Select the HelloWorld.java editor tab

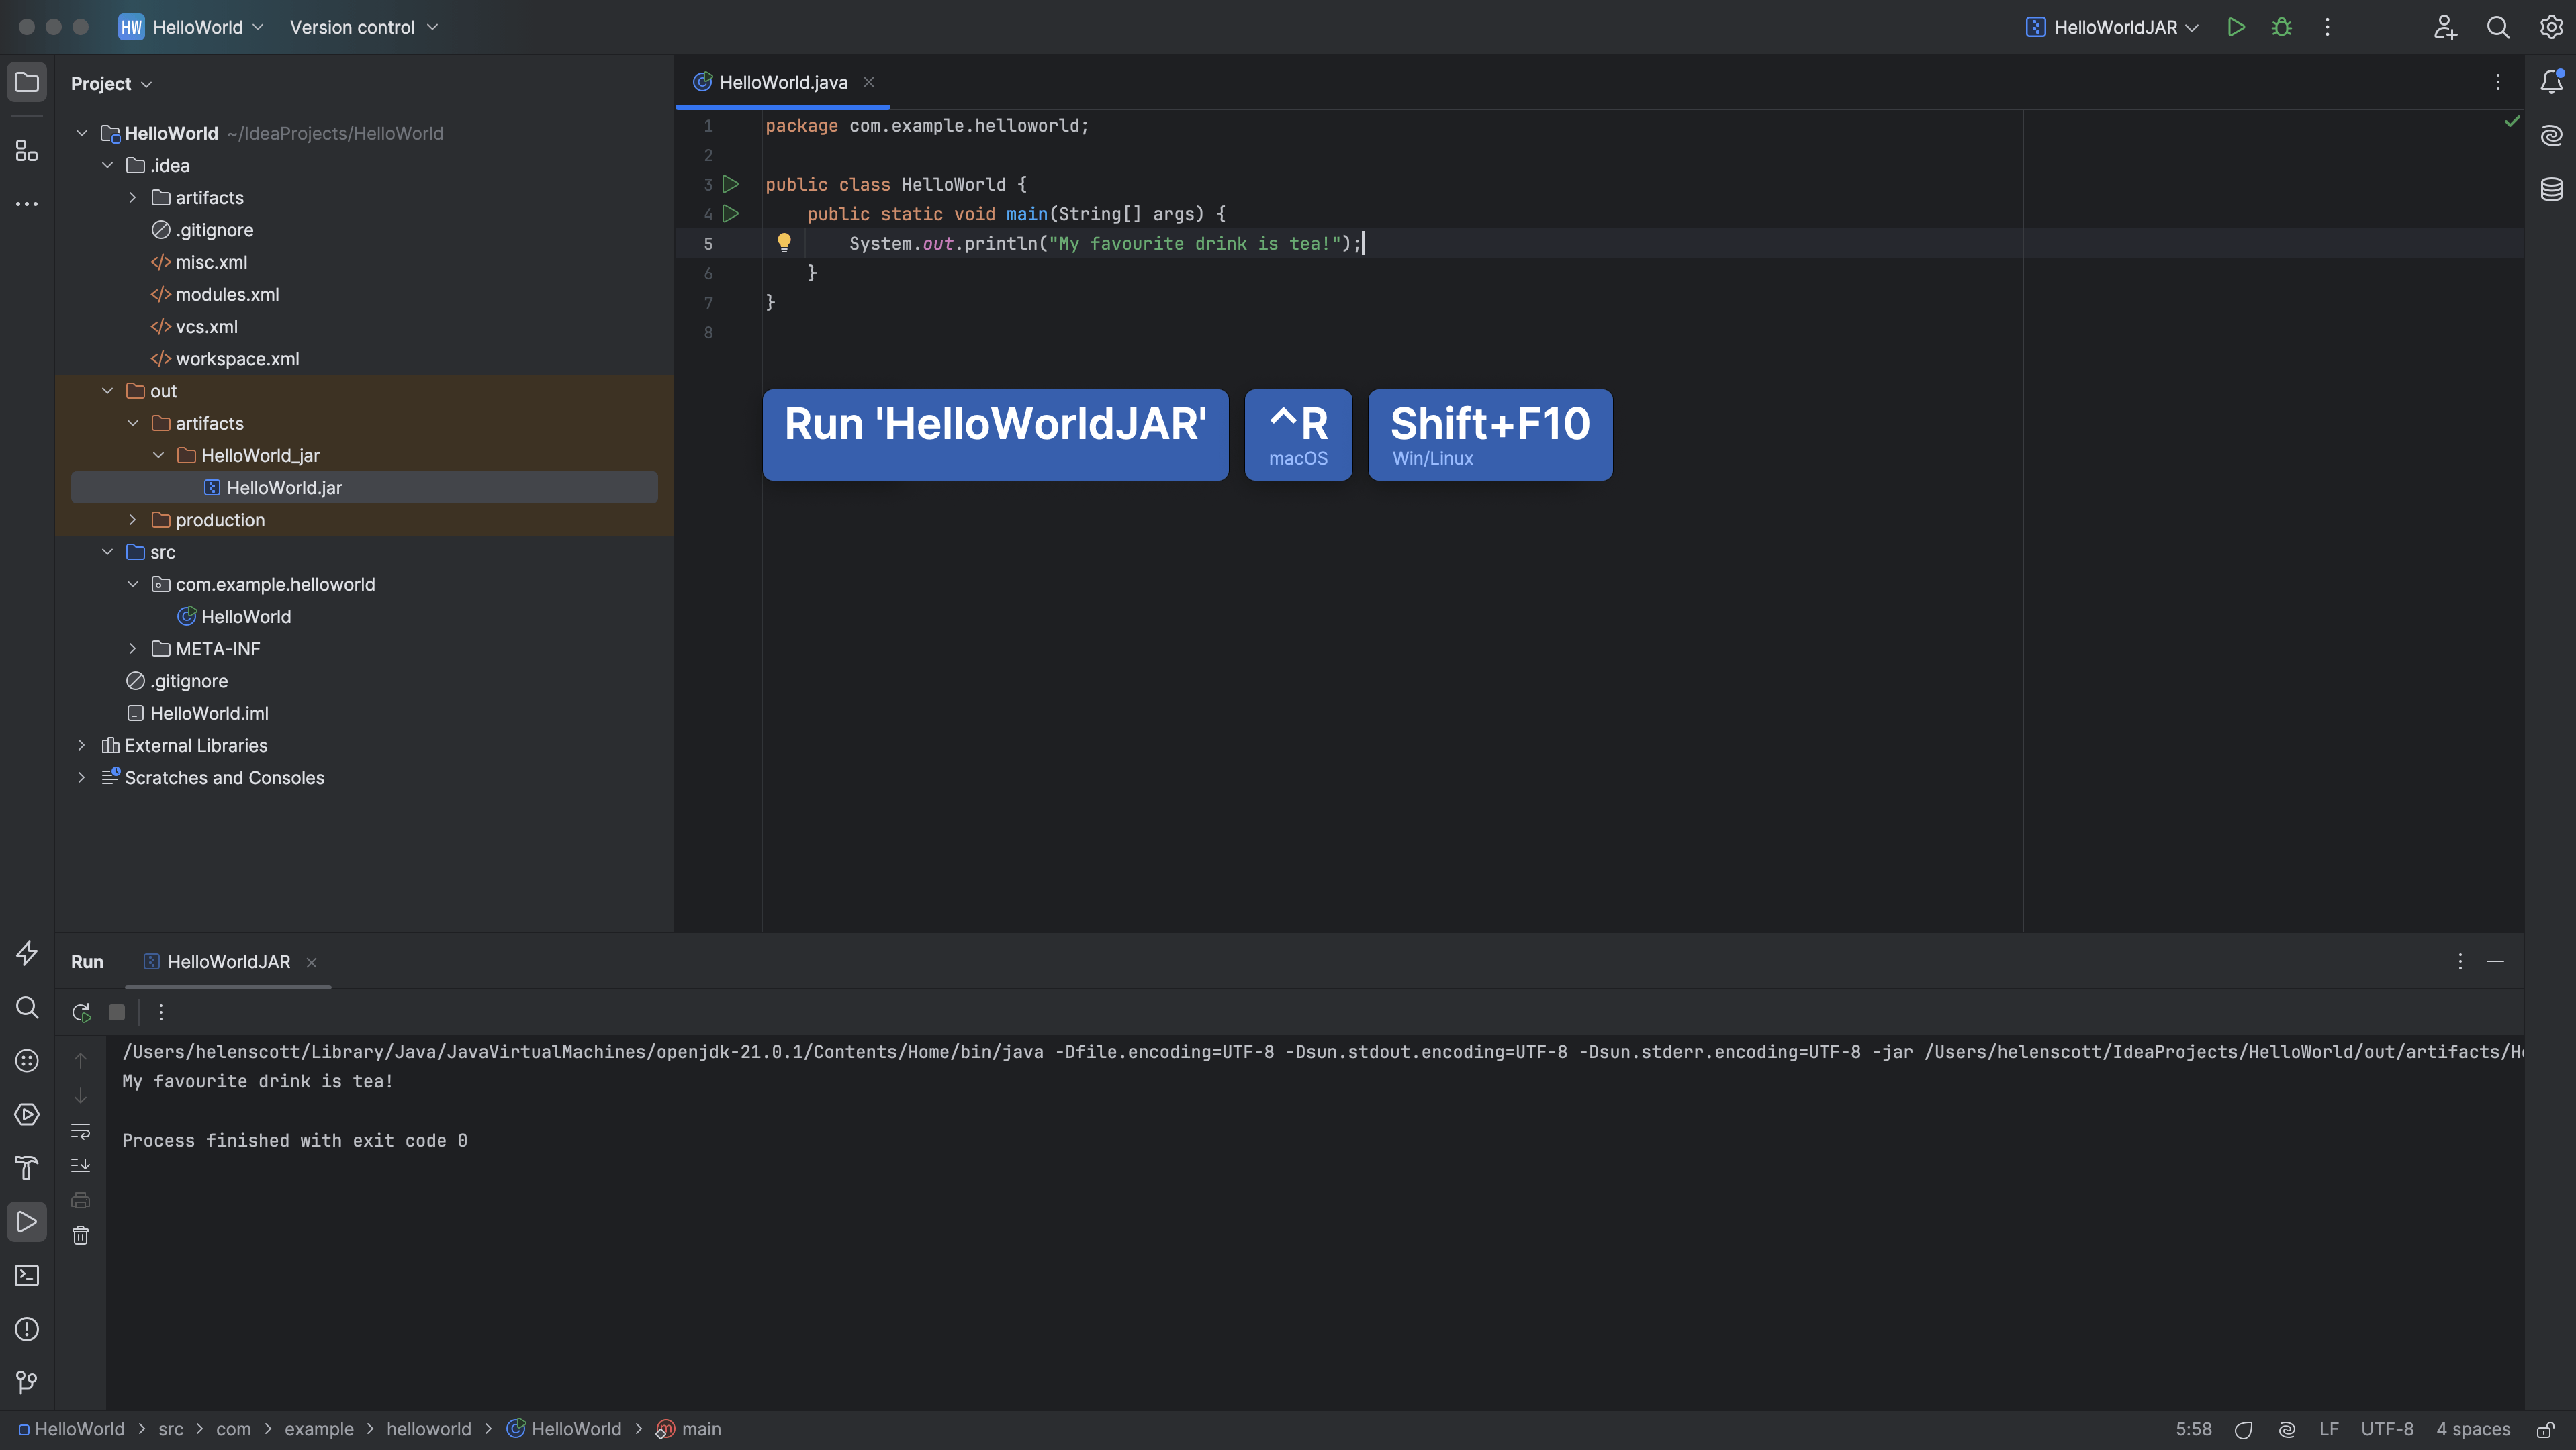pos(782,82)
